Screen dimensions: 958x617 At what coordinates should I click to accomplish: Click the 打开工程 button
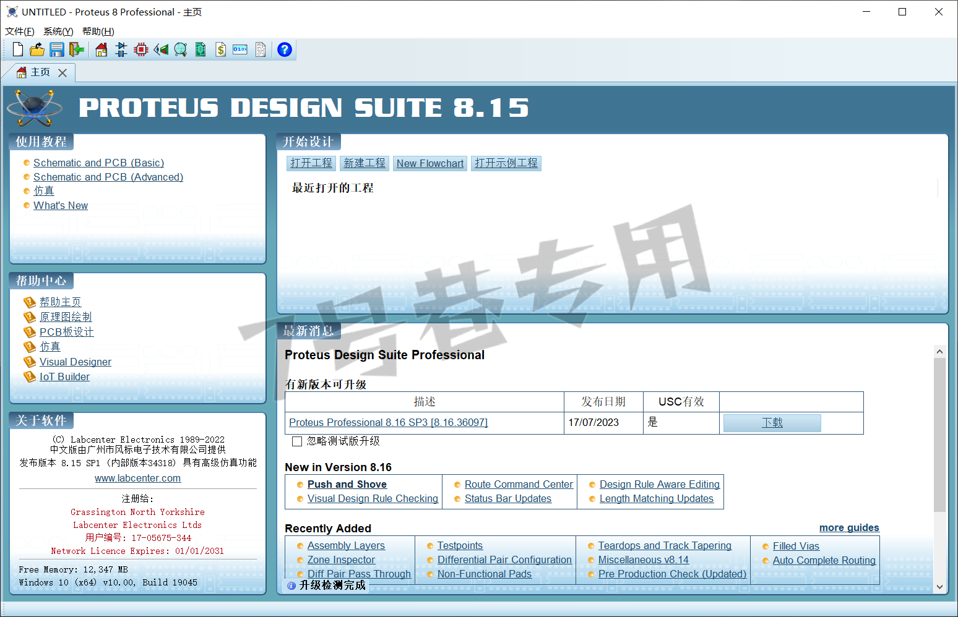(x=311, y=163)
